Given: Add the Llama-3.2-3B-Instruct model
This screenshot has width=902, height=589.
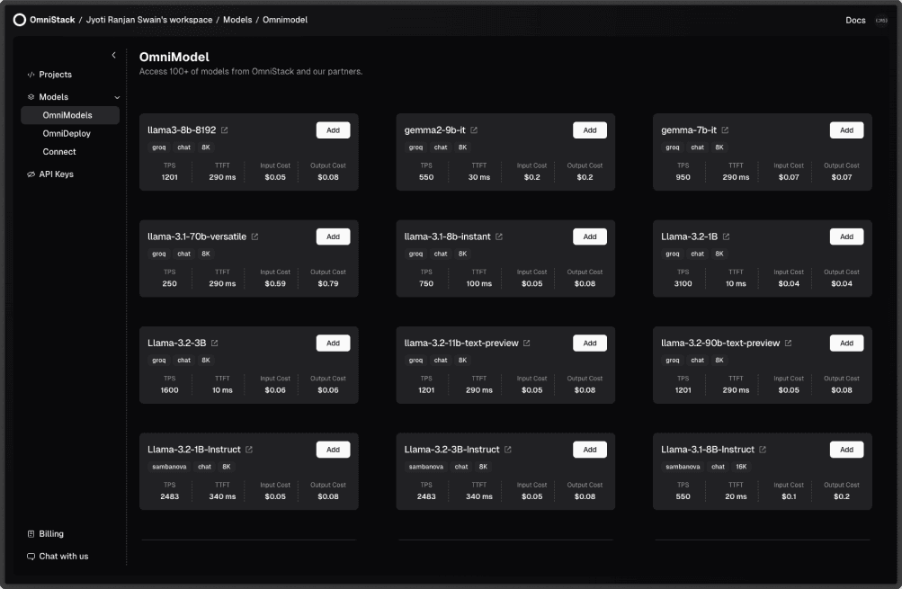Looking at the screenshot, I should click(590, 450).
